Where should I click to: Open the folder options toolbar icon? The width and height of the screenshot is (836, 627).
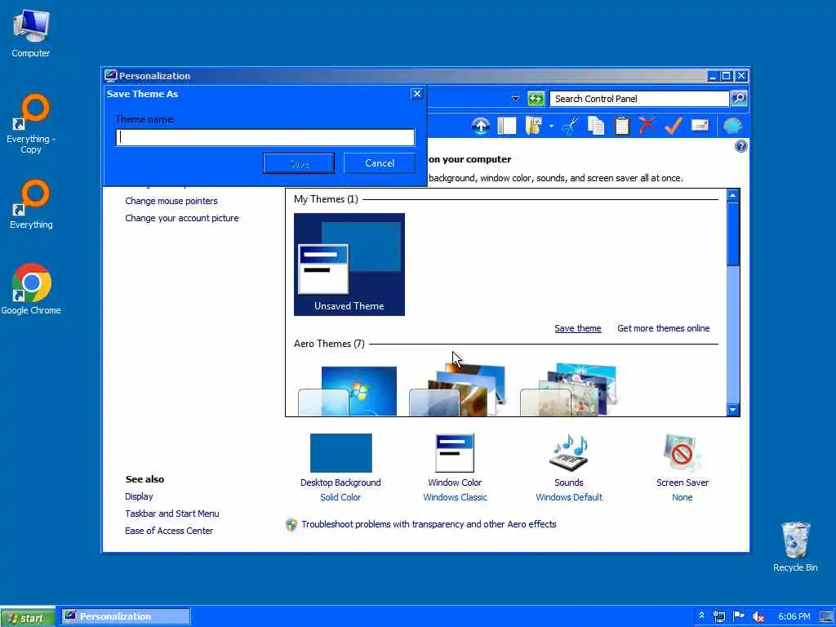tap(534, 127)
